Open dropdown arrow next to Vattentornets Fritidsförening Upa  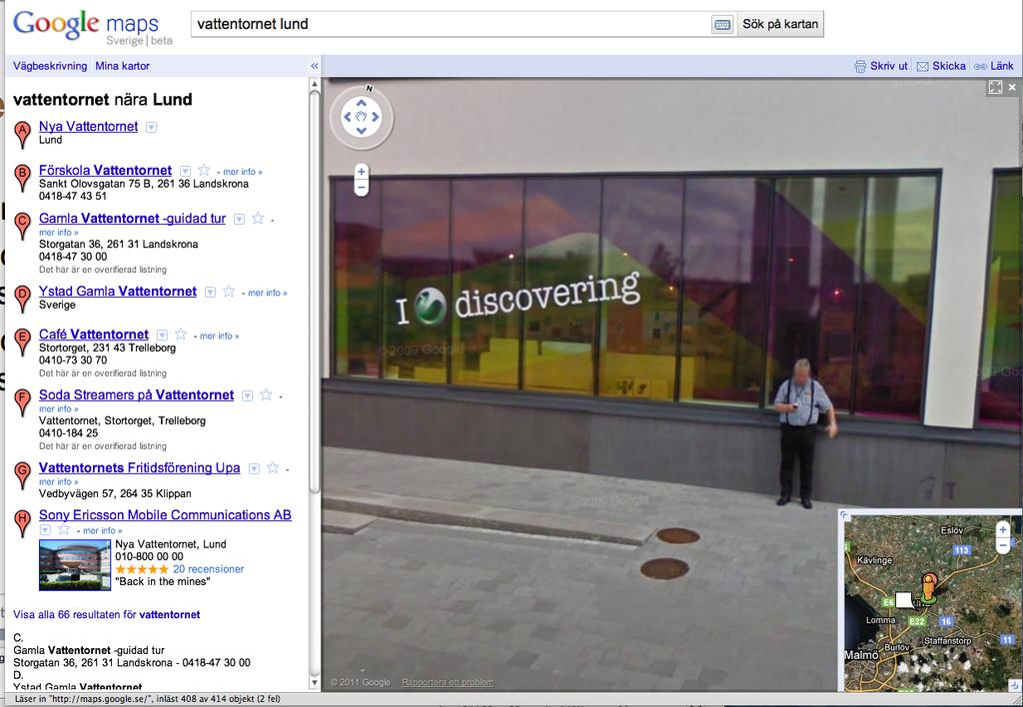[255, 469]
